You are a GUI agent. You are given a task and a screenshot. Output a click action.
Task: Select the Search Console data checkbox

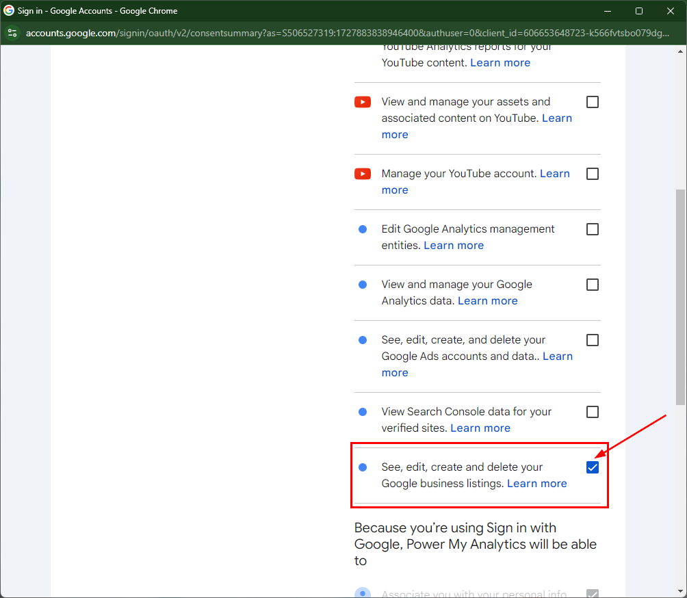593,412
